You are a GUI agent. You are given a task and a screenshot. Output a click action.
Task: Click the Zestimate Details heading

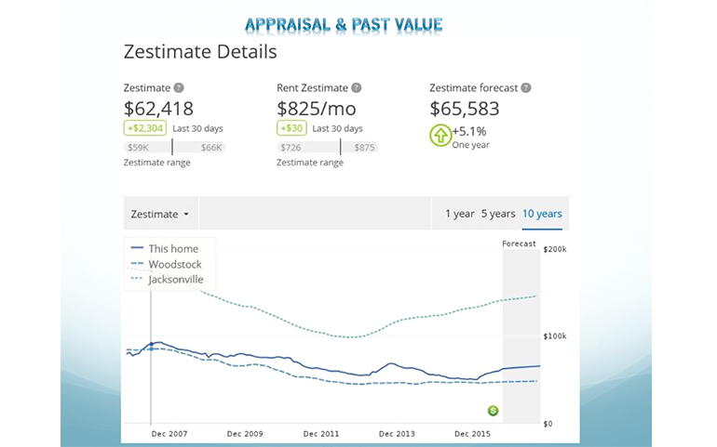200,52
